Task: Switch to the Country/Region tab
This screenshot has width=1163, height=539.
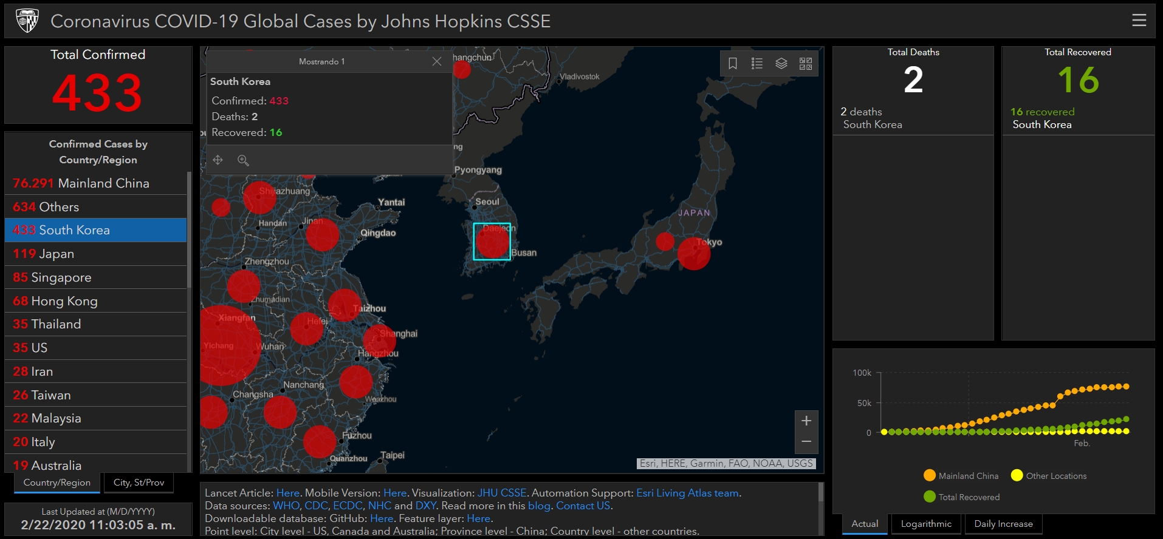Action: tap(57, 483)
